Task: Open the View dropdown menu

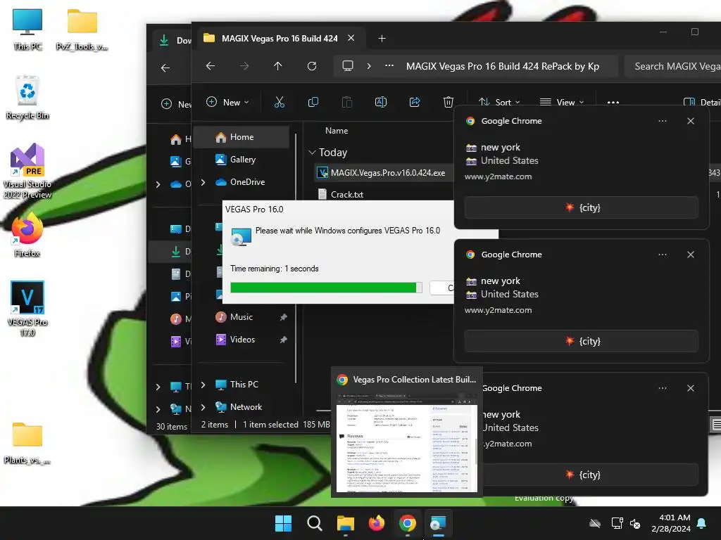Action: (561, 102)
